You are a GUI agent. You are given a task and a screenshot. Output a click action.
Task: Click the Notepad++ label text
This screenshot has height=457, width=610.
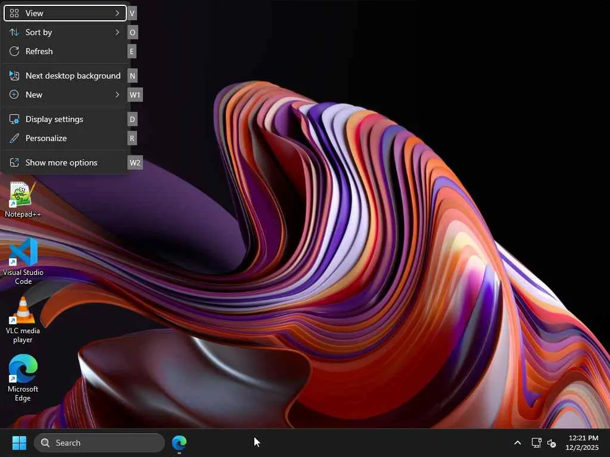click(x=23, y=214)
